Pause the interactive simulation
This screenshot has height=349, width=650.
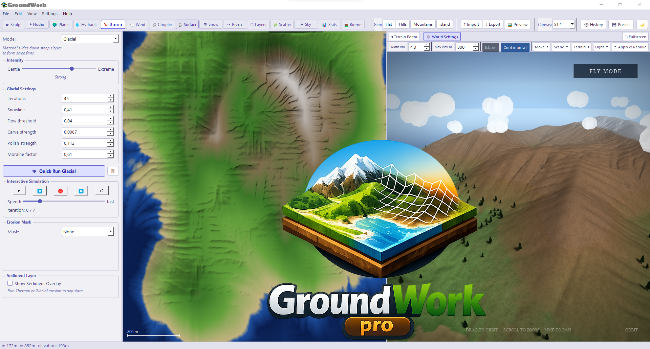pos(40,191)
